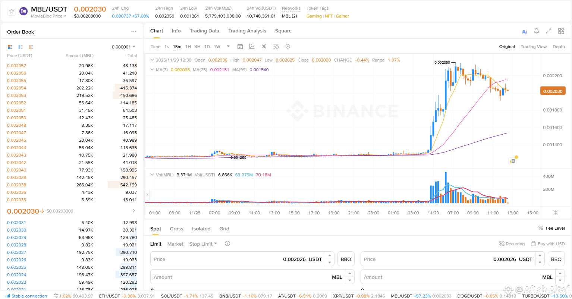Viewport: 572px width, 299px height.
Task: Star MBL/USDT as a favorite
Action: (x=12, y=11)
